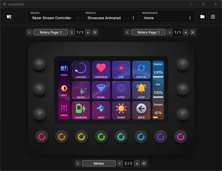Click the yellow round device button
This screenshot has width=222, height=171.
tap(81, 137)
